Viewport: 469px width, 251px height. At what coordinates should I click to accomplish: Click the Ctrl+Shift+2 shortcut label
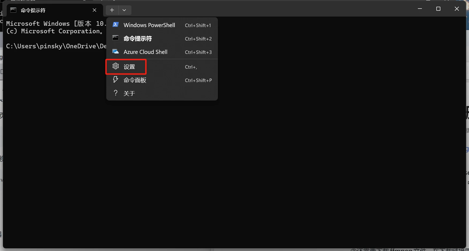(198, 39)
